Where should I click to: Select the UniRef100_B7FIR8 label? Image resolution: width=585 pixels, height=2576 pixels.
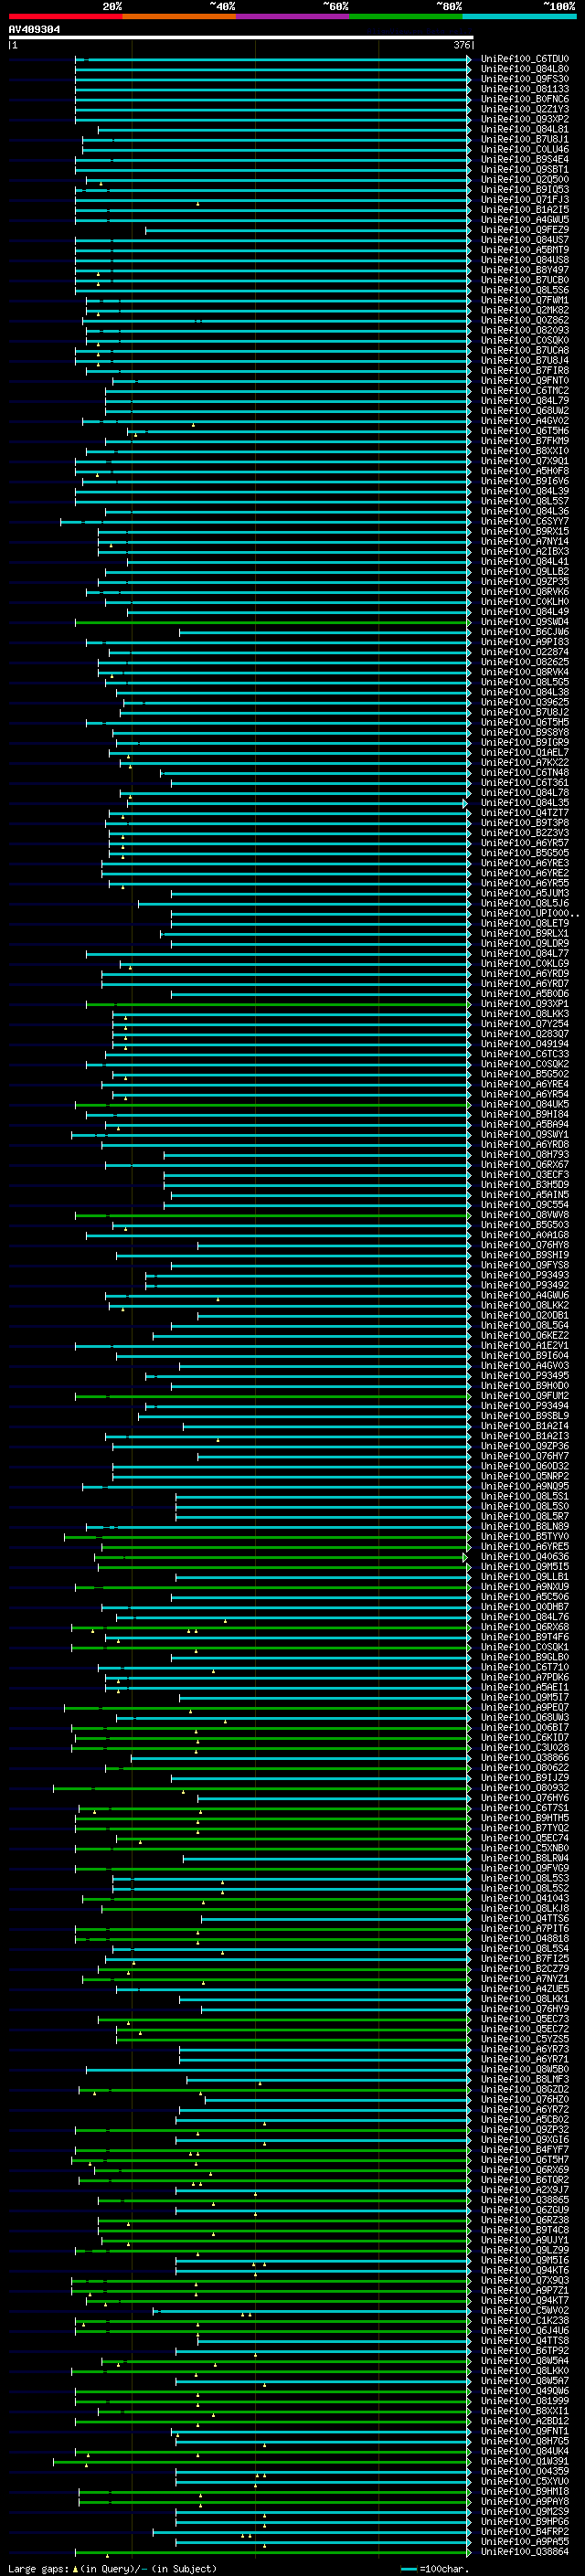524,370
